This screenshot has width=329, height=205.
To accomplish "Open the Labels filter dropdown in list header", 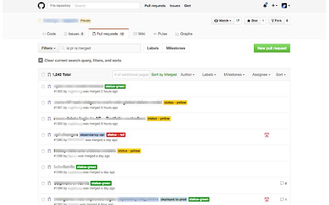I will 209,74.
